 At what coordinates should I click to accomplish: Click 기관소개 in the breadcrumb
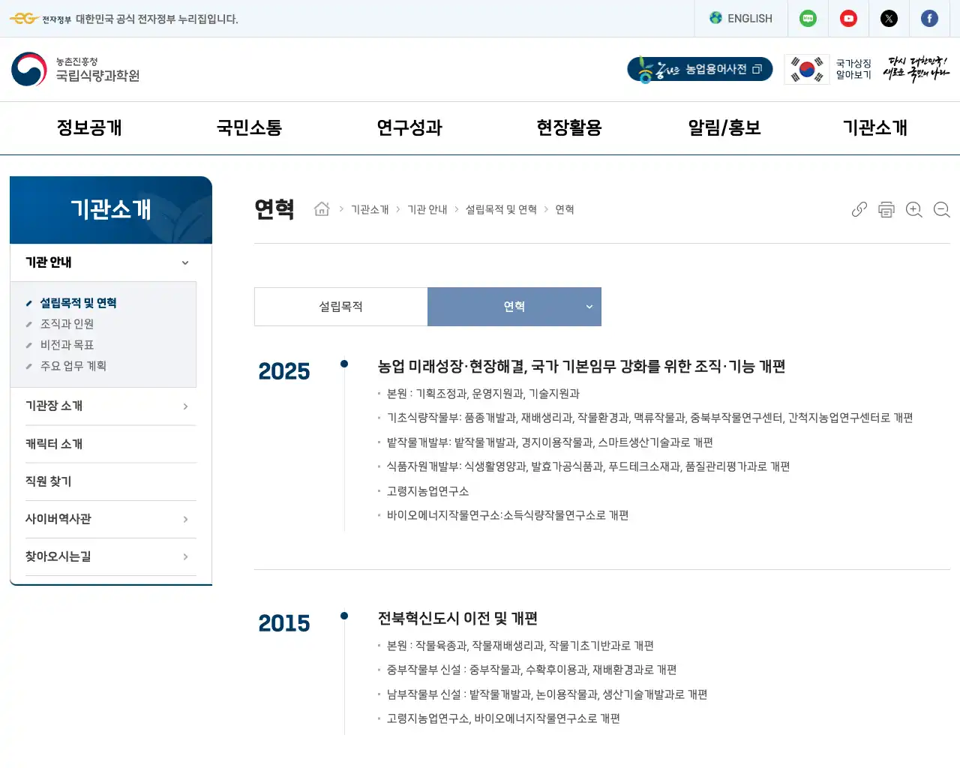(370, 209)
